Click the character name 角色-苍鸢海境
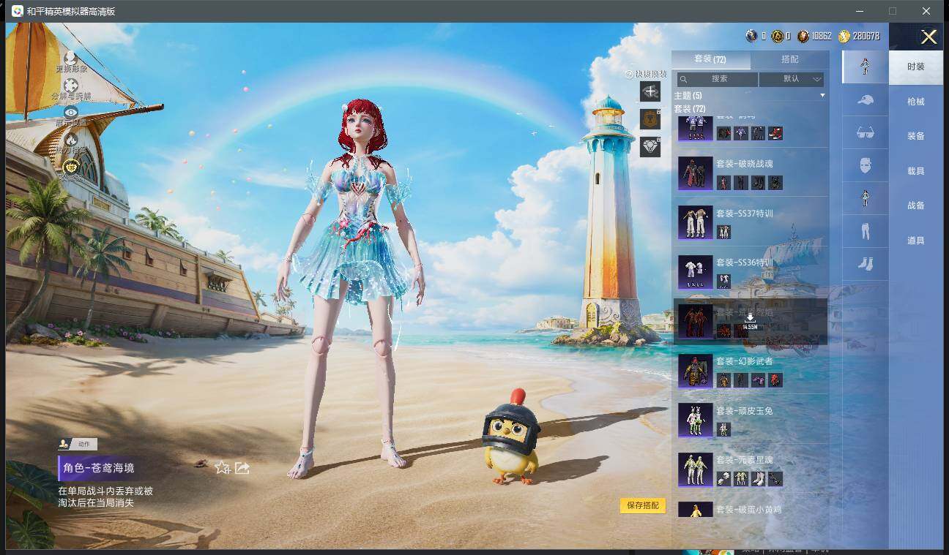949x555 pixels. point(99,468)
